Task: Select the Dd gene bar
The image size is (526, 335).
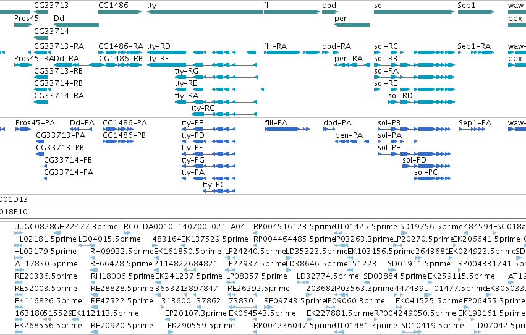Action: 77,25
